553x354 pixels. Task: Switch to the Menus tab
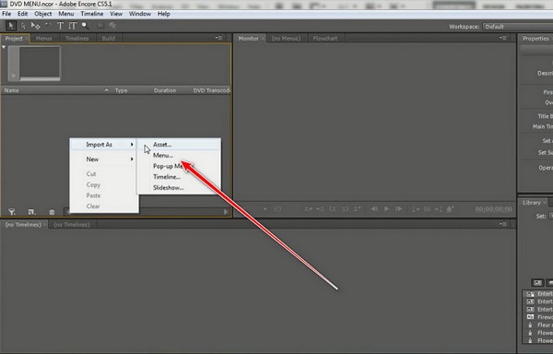[x=43, y=39]
